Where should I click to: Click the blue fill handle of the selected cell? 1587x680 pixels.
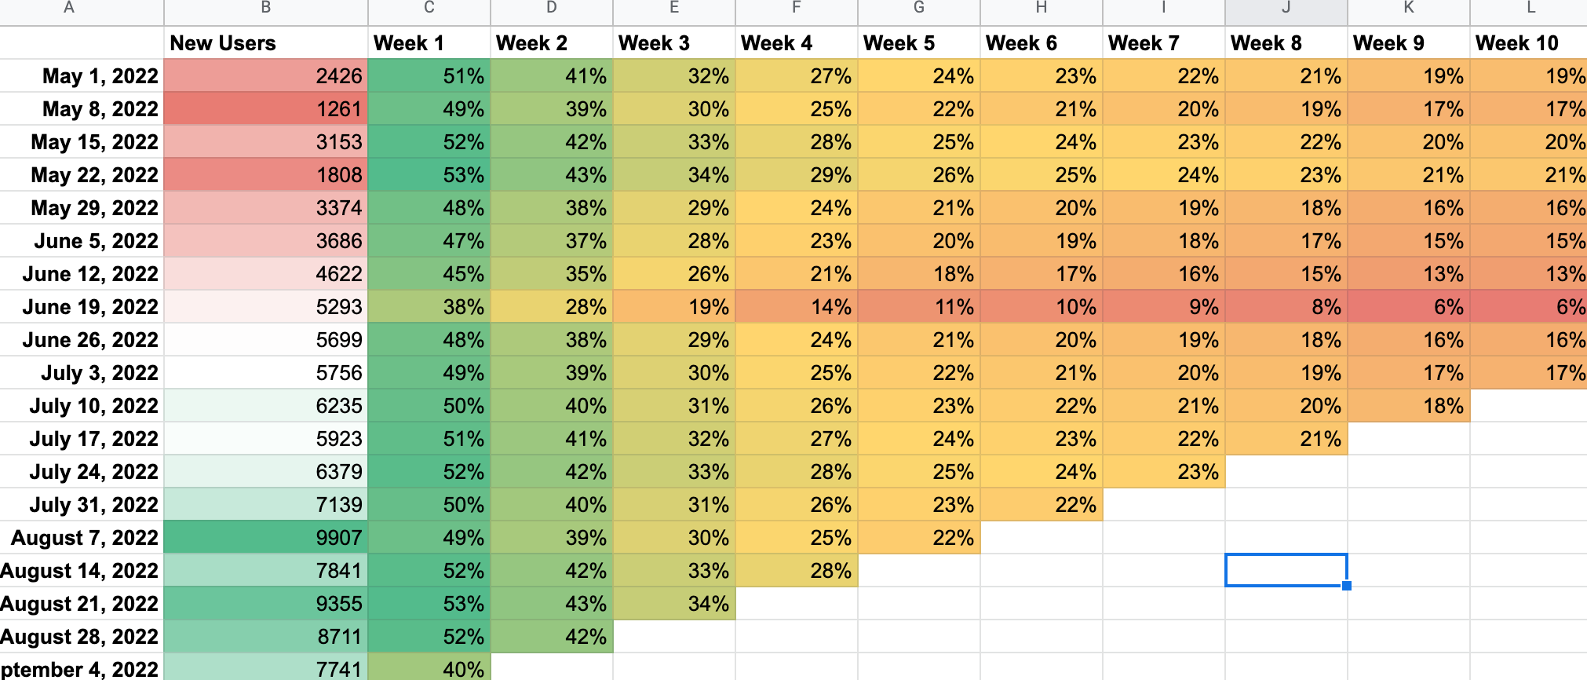click(1346, 586)
